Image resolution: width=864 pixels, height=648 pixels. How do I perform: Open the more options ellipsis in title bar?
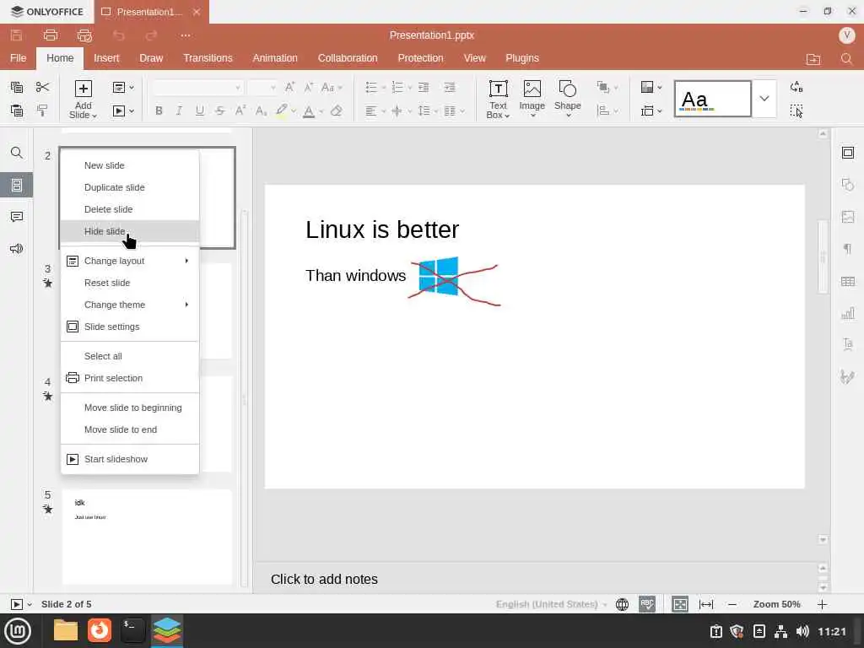click(185, 35)
